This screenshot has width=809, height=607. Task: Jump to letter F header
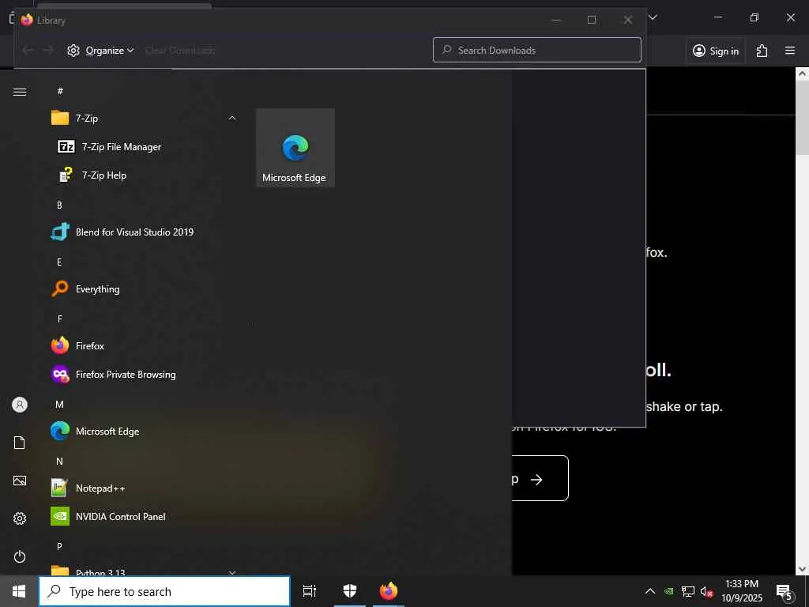click(60, 319)
